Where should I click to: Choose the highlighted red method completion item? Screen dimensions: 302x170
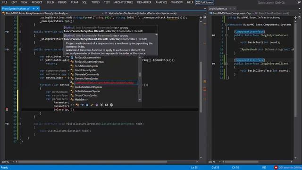(104, 83)
